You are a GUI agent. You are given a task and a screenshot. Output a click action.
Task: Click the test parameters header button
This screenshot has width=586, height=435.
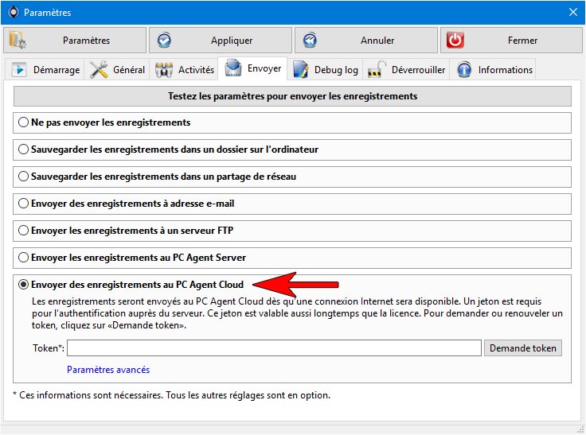point(292,96)
